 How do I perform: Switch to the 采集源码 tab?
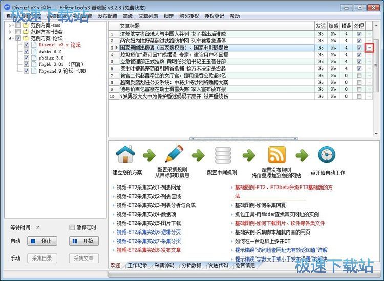[x=164, y=265]
